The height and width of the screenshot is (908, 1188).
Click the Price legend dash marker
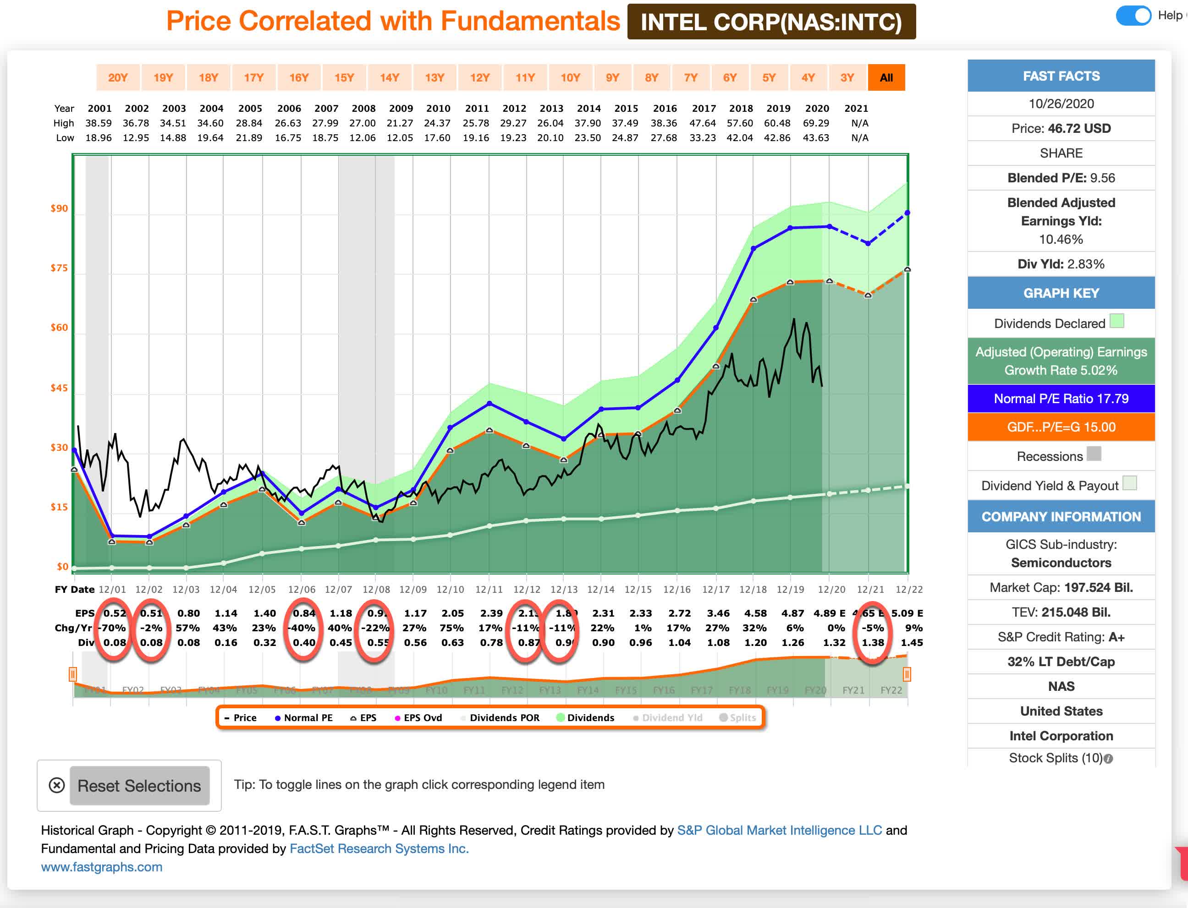(x=227, y=718)
